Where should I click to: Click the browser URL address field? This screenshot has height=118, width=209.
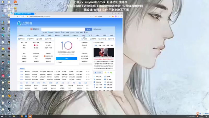coord(59,17)
